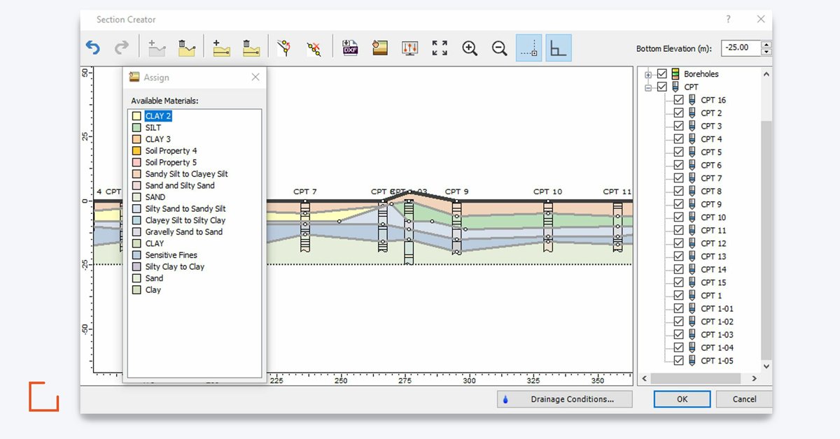
Task: Select CPT 7 in the tree
Action: click(711, 178)
